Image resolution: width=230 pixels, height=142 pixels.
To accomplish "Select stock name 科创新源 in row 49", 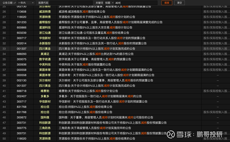I will tap(45, 133).
